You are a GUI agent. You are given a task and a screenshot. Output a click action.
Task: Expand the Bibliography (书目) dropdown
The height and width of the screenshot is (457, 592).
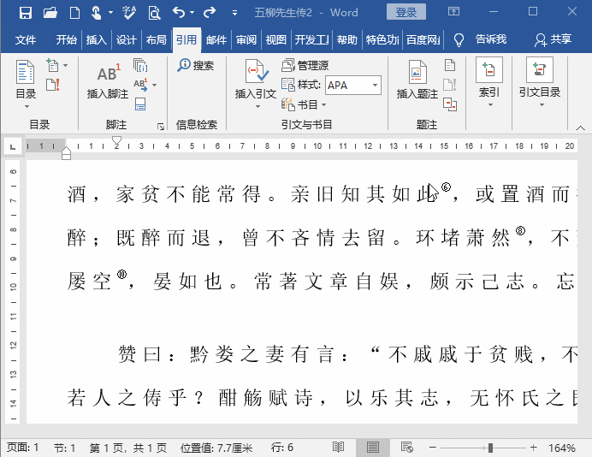[306, 104]
